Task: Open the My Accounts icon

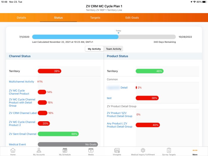Action: pos(39,150)
